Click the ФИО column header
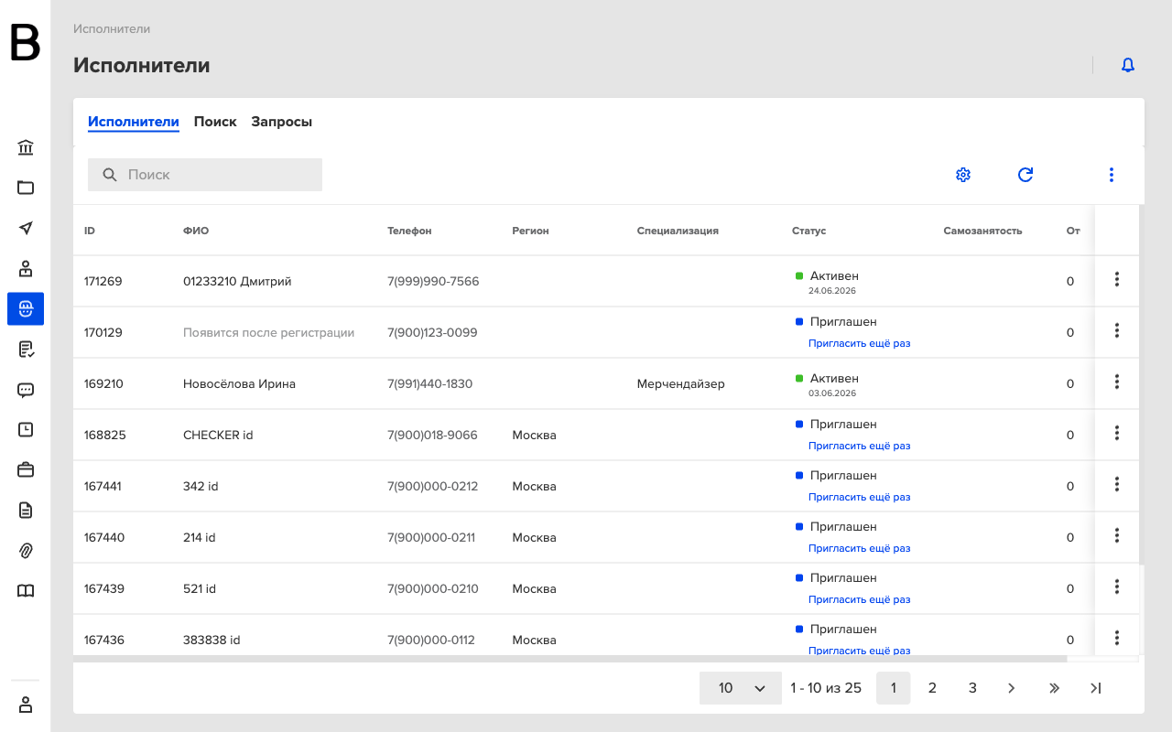 [x=196, y=231]
